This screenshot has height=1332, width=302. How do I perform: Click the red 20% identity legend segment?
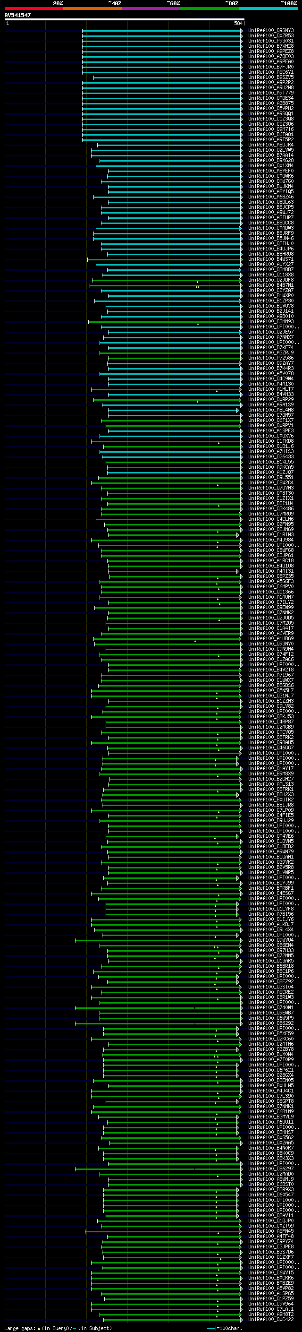34,9
